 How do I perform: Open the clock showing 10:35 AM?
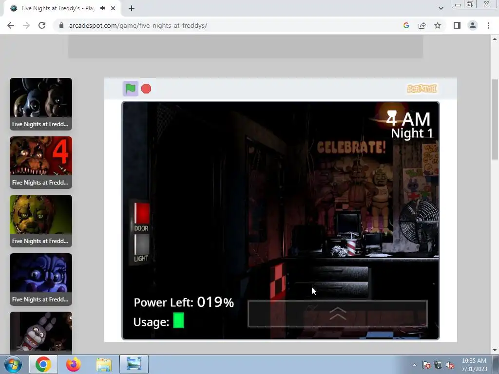[x=474, y=365]
